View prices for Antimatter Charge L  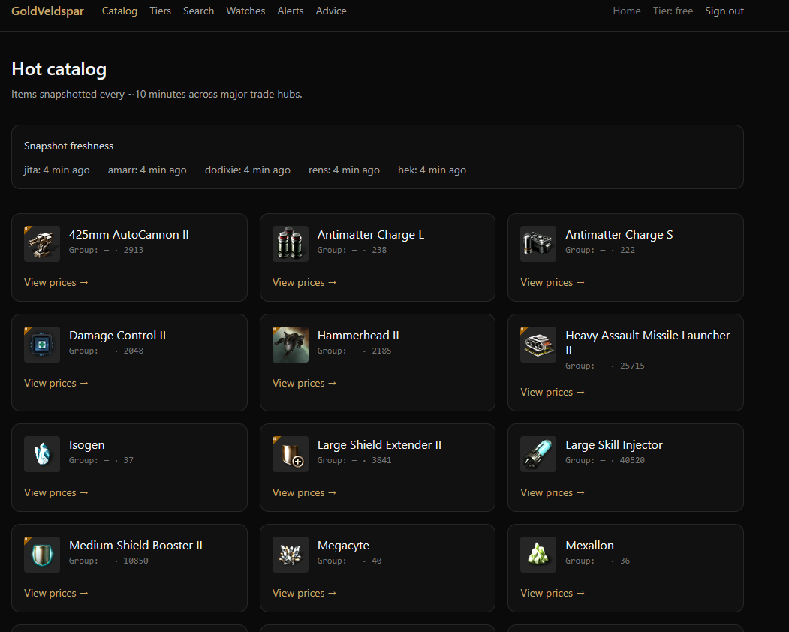[304, 283]
